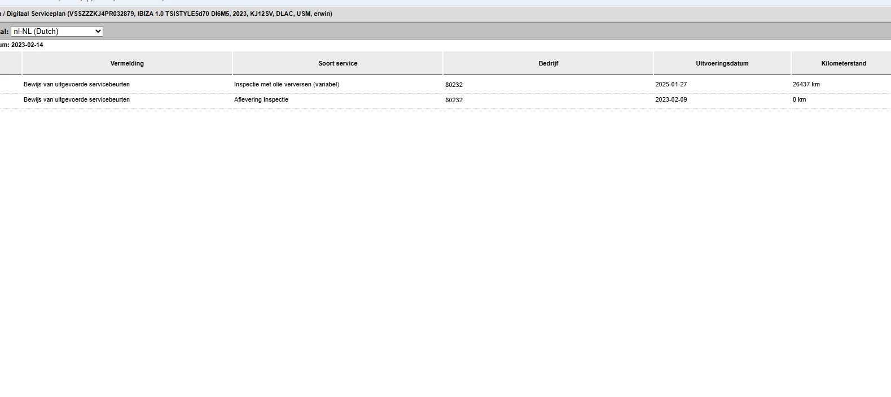Click the date 2023-02-14 label

point(27,45)
